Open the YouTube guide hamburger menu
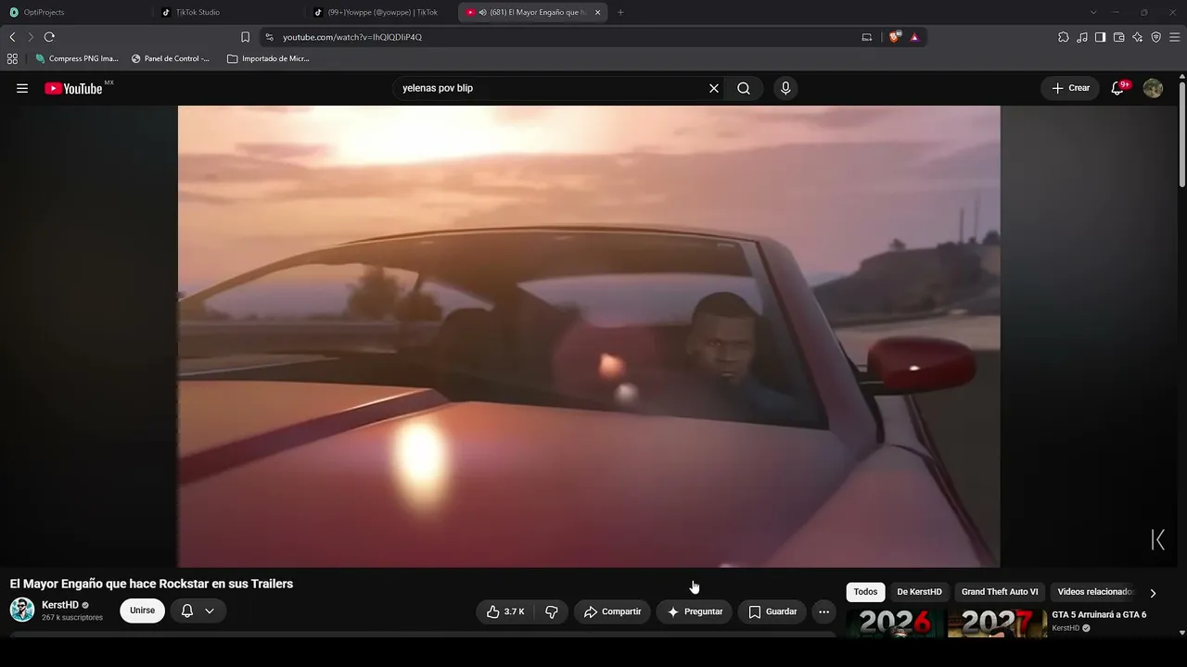This screenshot has width=1187, height=667. point(22,88)
